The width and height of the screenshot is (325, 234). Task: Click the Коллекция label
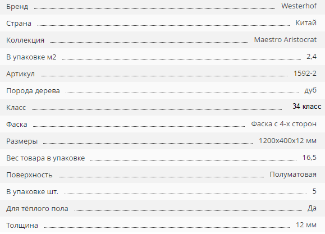click(25, 40)
